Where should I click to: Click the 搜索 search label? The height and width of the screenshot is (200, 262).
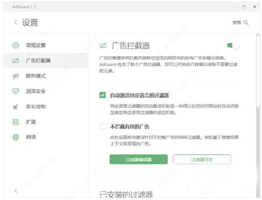[237, 23]
